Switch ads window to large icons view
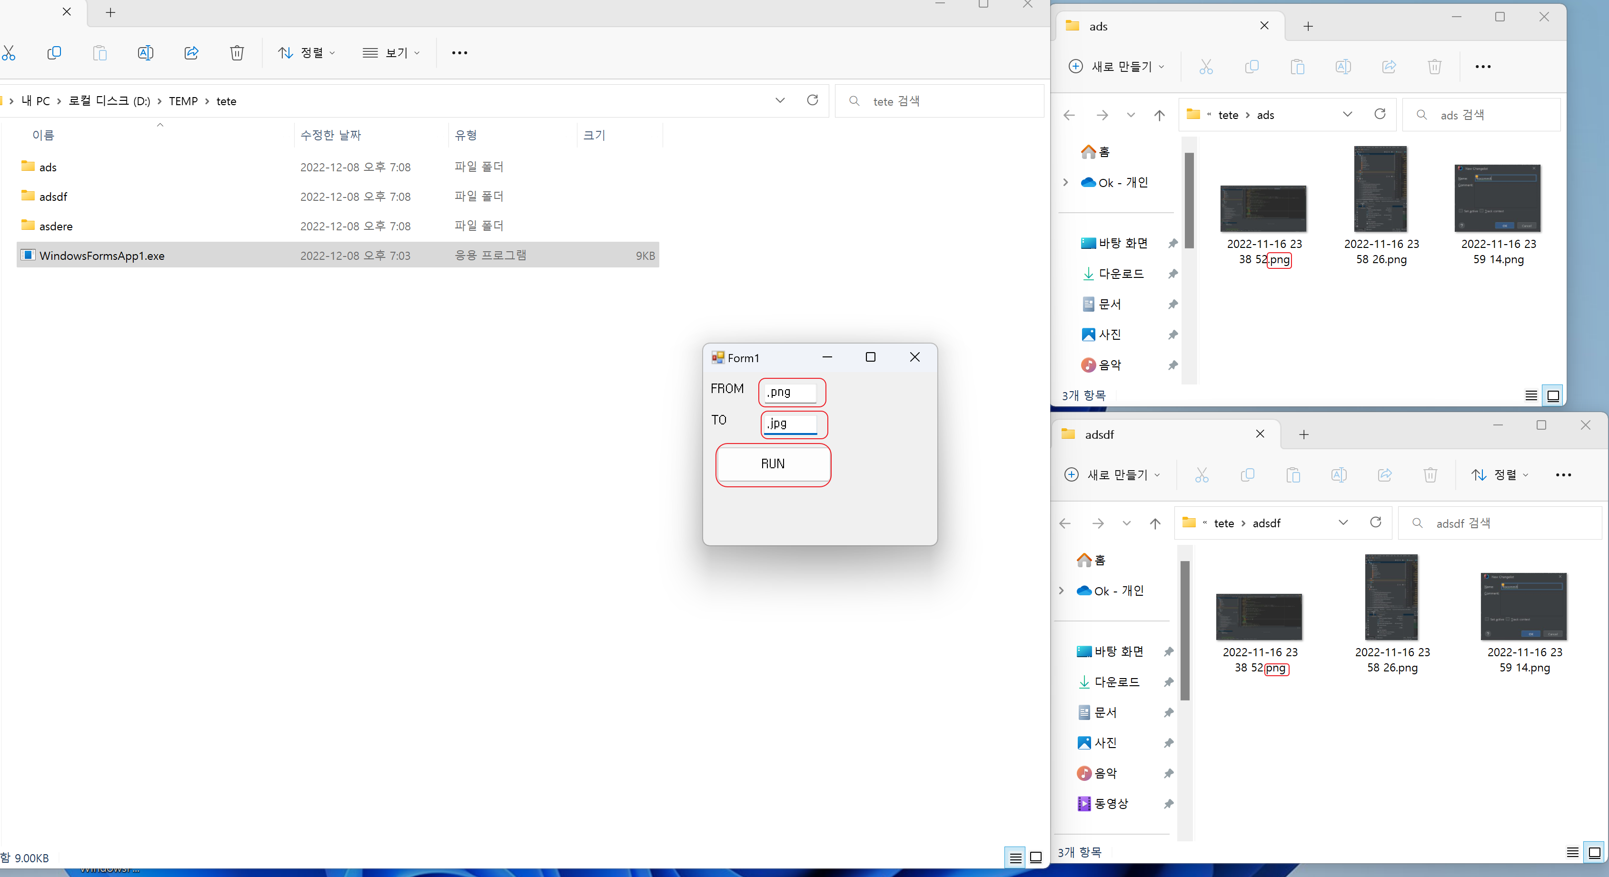 pos(1553,396)
